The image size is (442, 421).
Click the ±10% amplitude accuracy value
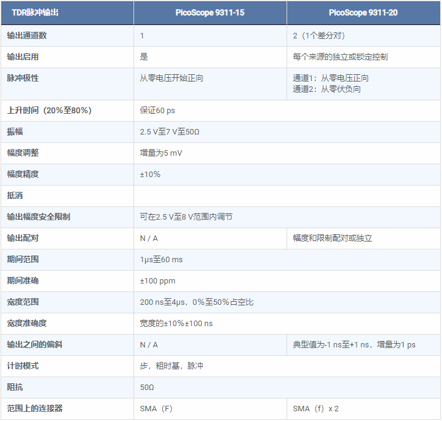click(x=150, y=174)
